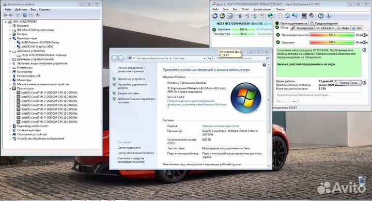The width and height of the screenshot is (372, 201).
Task: Switch to the Температура tab
Action: click(302, 28)
